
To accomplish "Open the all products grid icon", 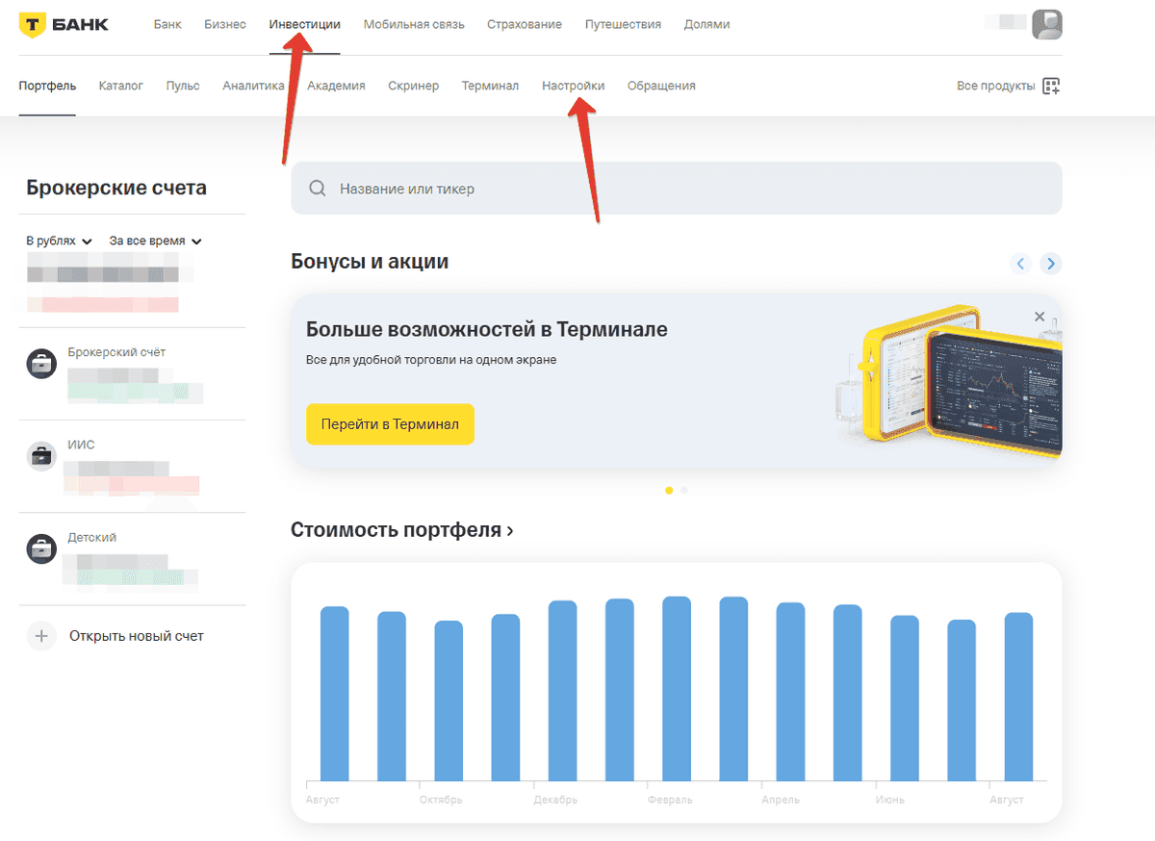I will pos(1051,87).
